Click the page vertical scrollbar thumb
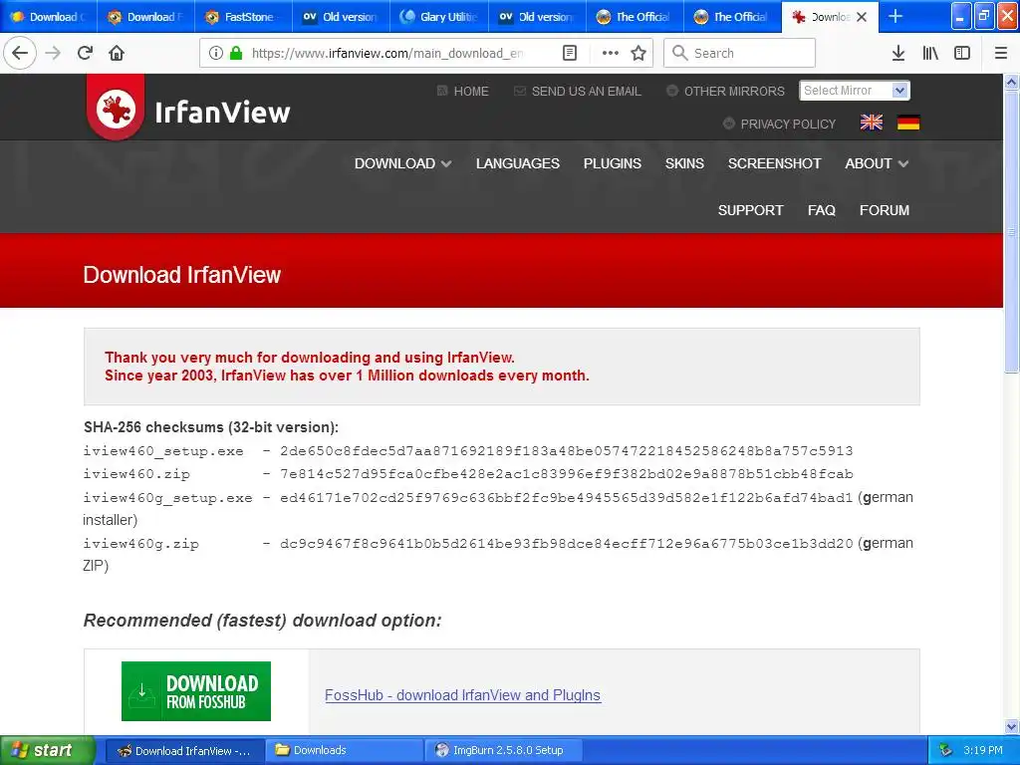1020x765 pixels. pyautogui.click(x=1011, y=231)
